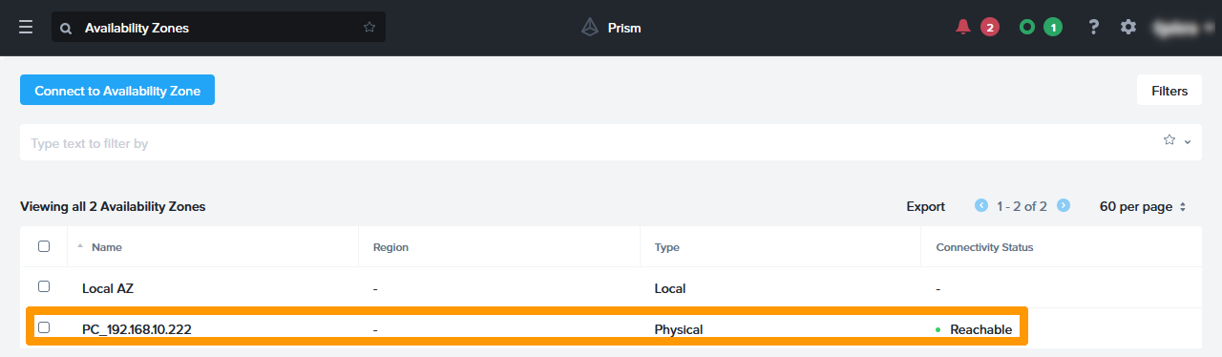Image resolution: width=1222 pixels, height=357 pixels.
Task: Bookmark Availability Zones with the search star
Action: click(369, 28)
